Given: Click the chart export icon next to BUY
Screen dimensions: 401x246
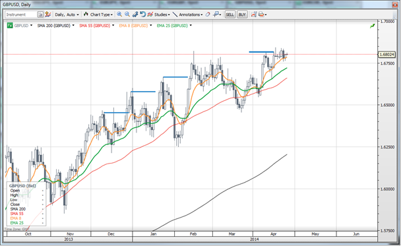Looking at the screenshot, I should (x=253, y=15).
